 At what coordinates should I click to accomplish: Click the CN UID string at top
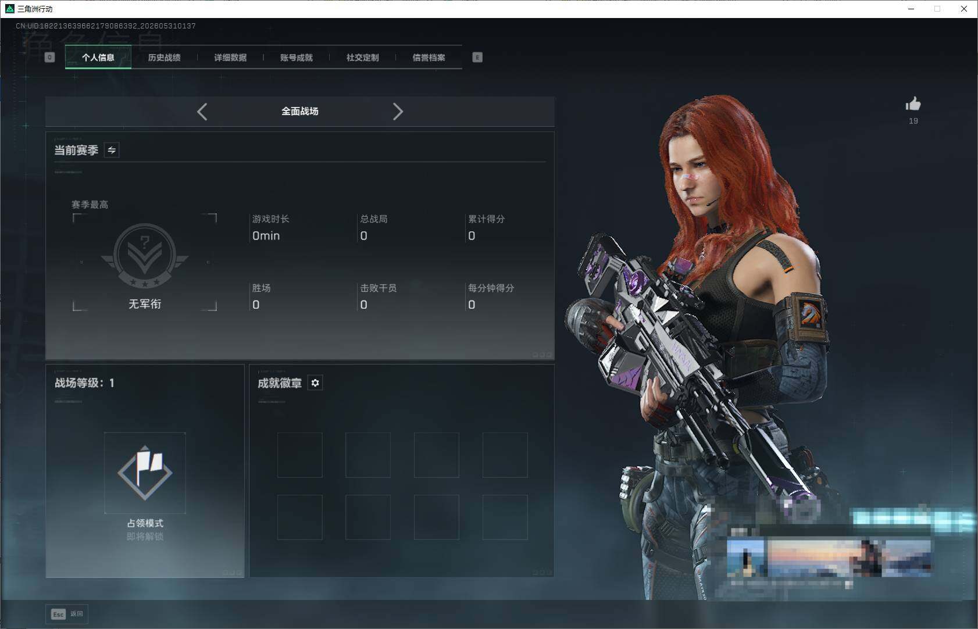coord(106,26)
